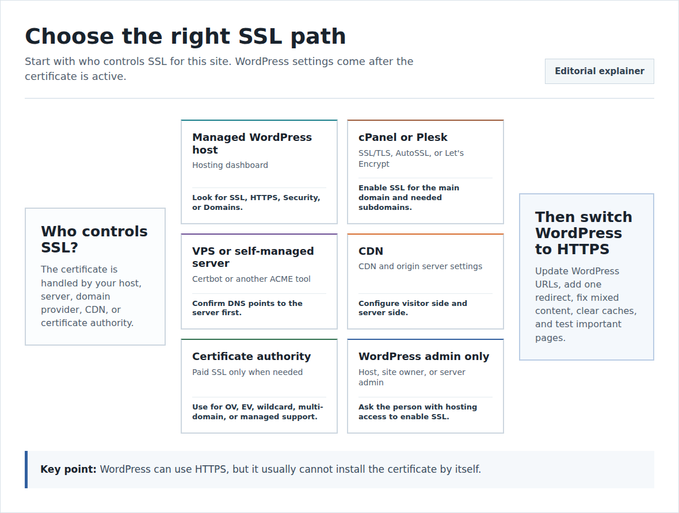Click 'Ask the person with hosting access' note
Viewport: 679px width, 513px height.
click(x=417, y=412)
